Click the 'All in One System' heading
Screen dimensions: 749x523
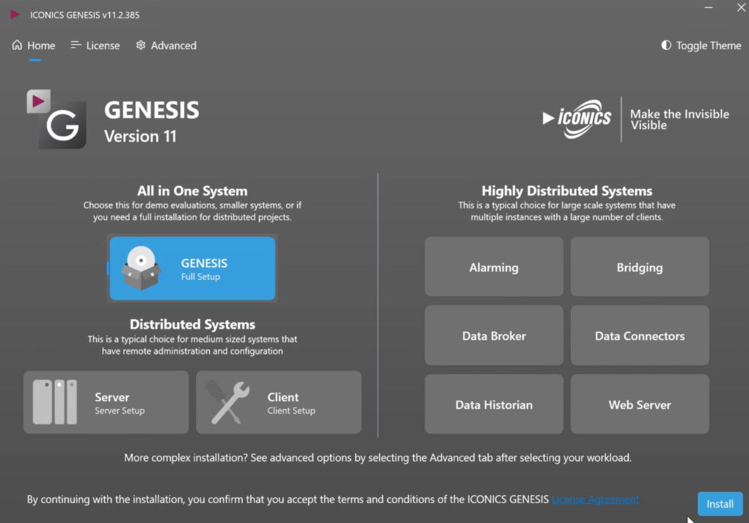point(192,191)
